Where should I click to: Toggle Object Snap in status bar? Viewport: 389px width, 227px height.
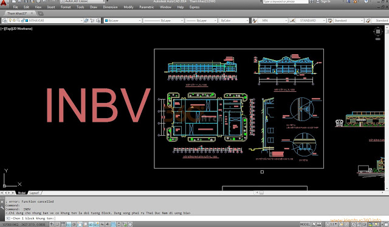click(80, 225)
